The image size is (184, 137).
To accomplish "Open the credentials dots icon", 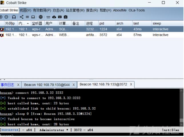I will [x=48, y=17].
